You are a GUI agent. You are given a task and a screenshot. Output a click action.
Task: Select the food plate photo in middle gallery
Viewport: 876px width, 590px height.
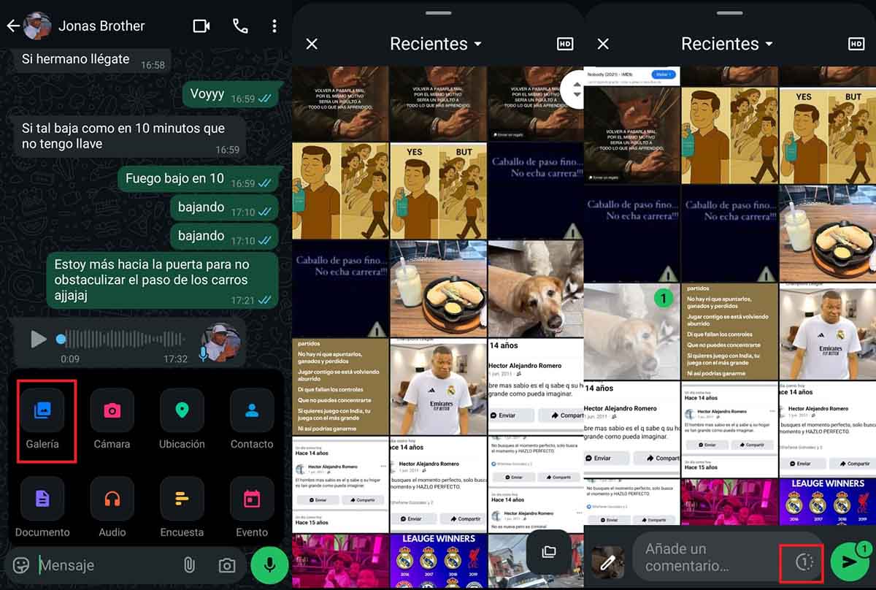point(437,288)
